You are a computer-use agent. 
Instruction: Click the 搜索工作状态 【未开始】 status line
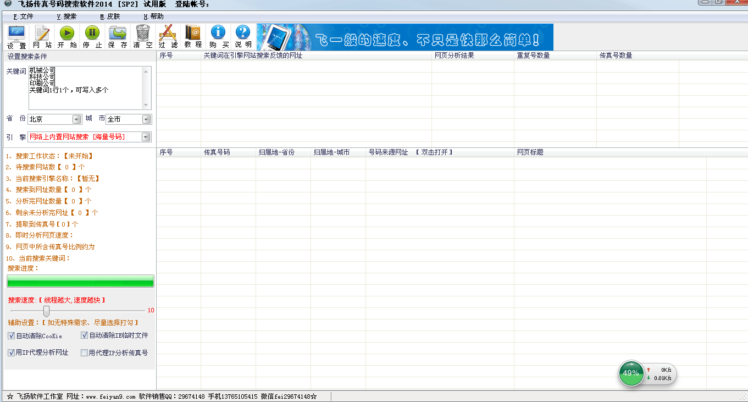[50, 156]
